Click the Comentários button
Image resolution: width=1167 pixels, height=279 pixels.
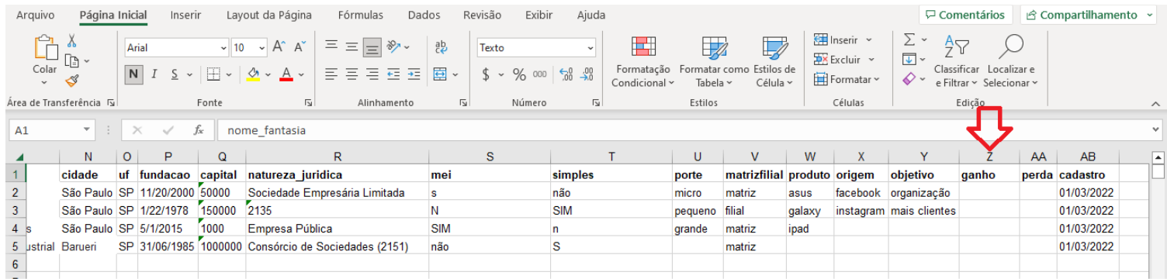tap(966, 15)
